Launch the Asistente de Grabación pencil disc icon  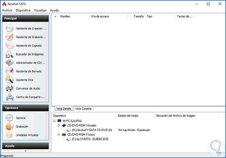[10, 37]
